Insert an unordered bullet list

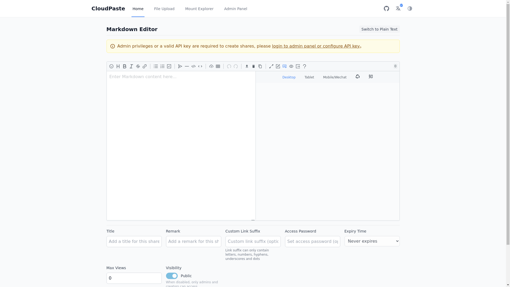[x=156, y=66]
